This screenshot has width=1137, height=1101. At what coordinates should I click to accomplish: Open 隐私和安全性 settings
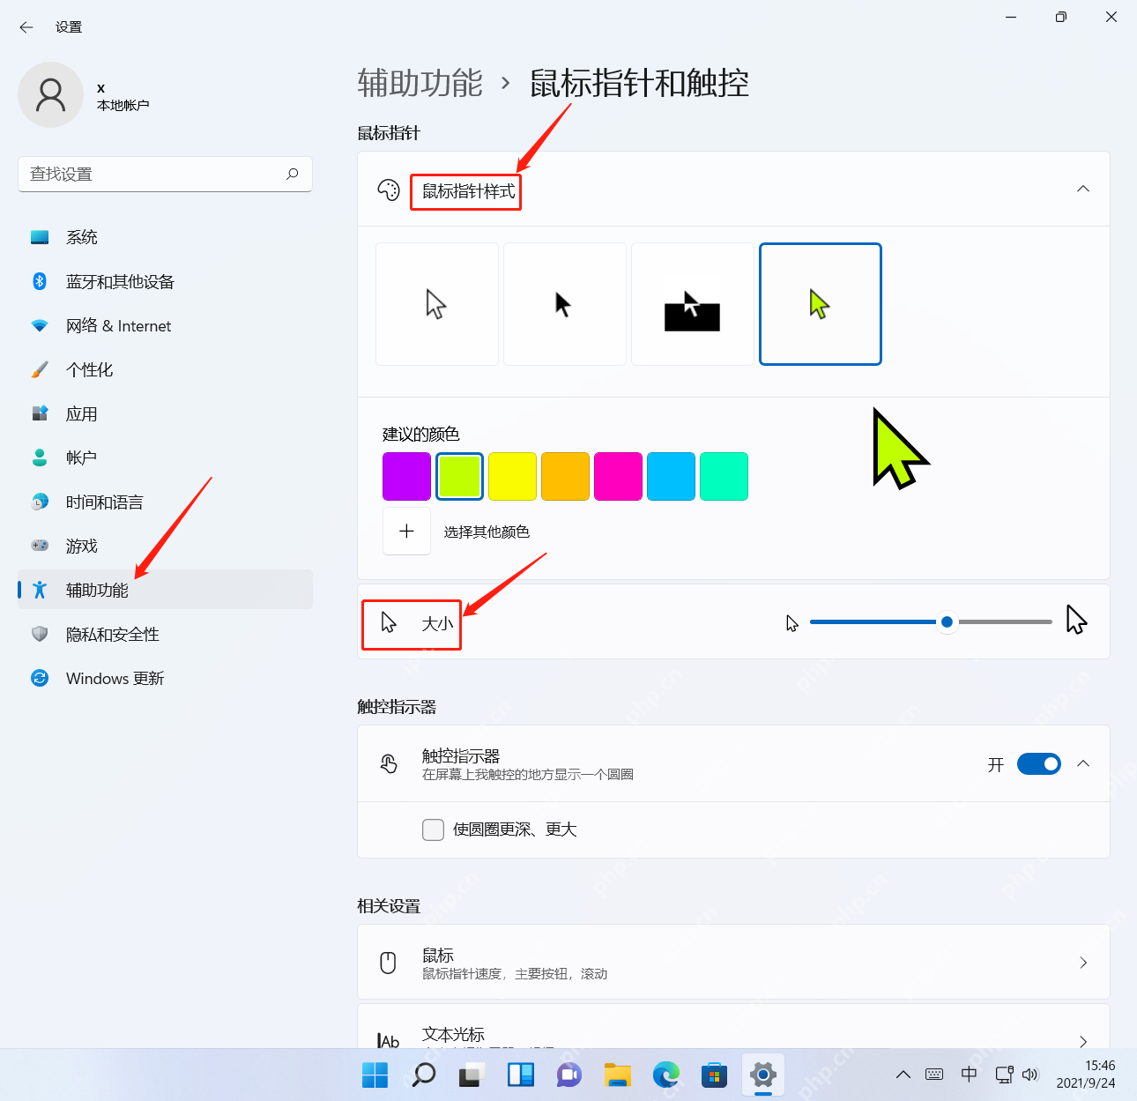[x=166, y=634]
